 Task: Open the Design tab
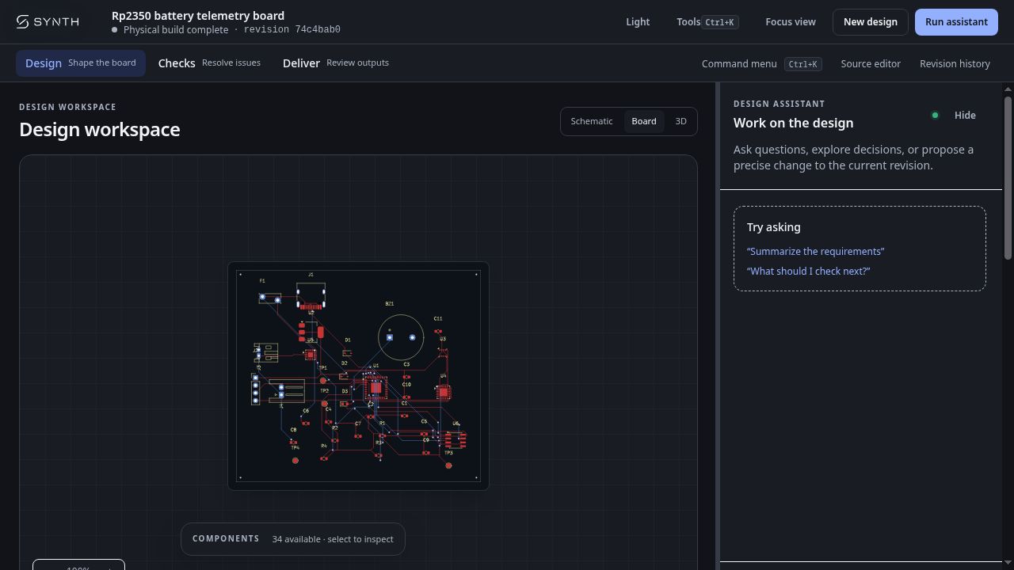pos(81,63)
